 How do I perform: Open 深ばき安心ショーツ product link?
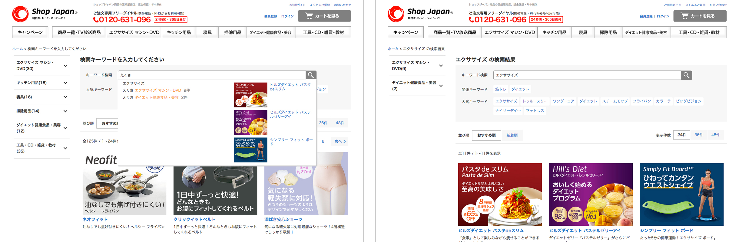point(283,220)
